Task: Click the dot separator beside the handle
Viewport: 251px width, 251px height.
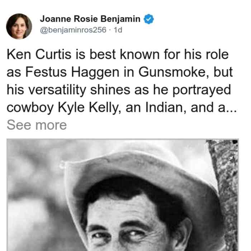Action: (x=110, y=30)
